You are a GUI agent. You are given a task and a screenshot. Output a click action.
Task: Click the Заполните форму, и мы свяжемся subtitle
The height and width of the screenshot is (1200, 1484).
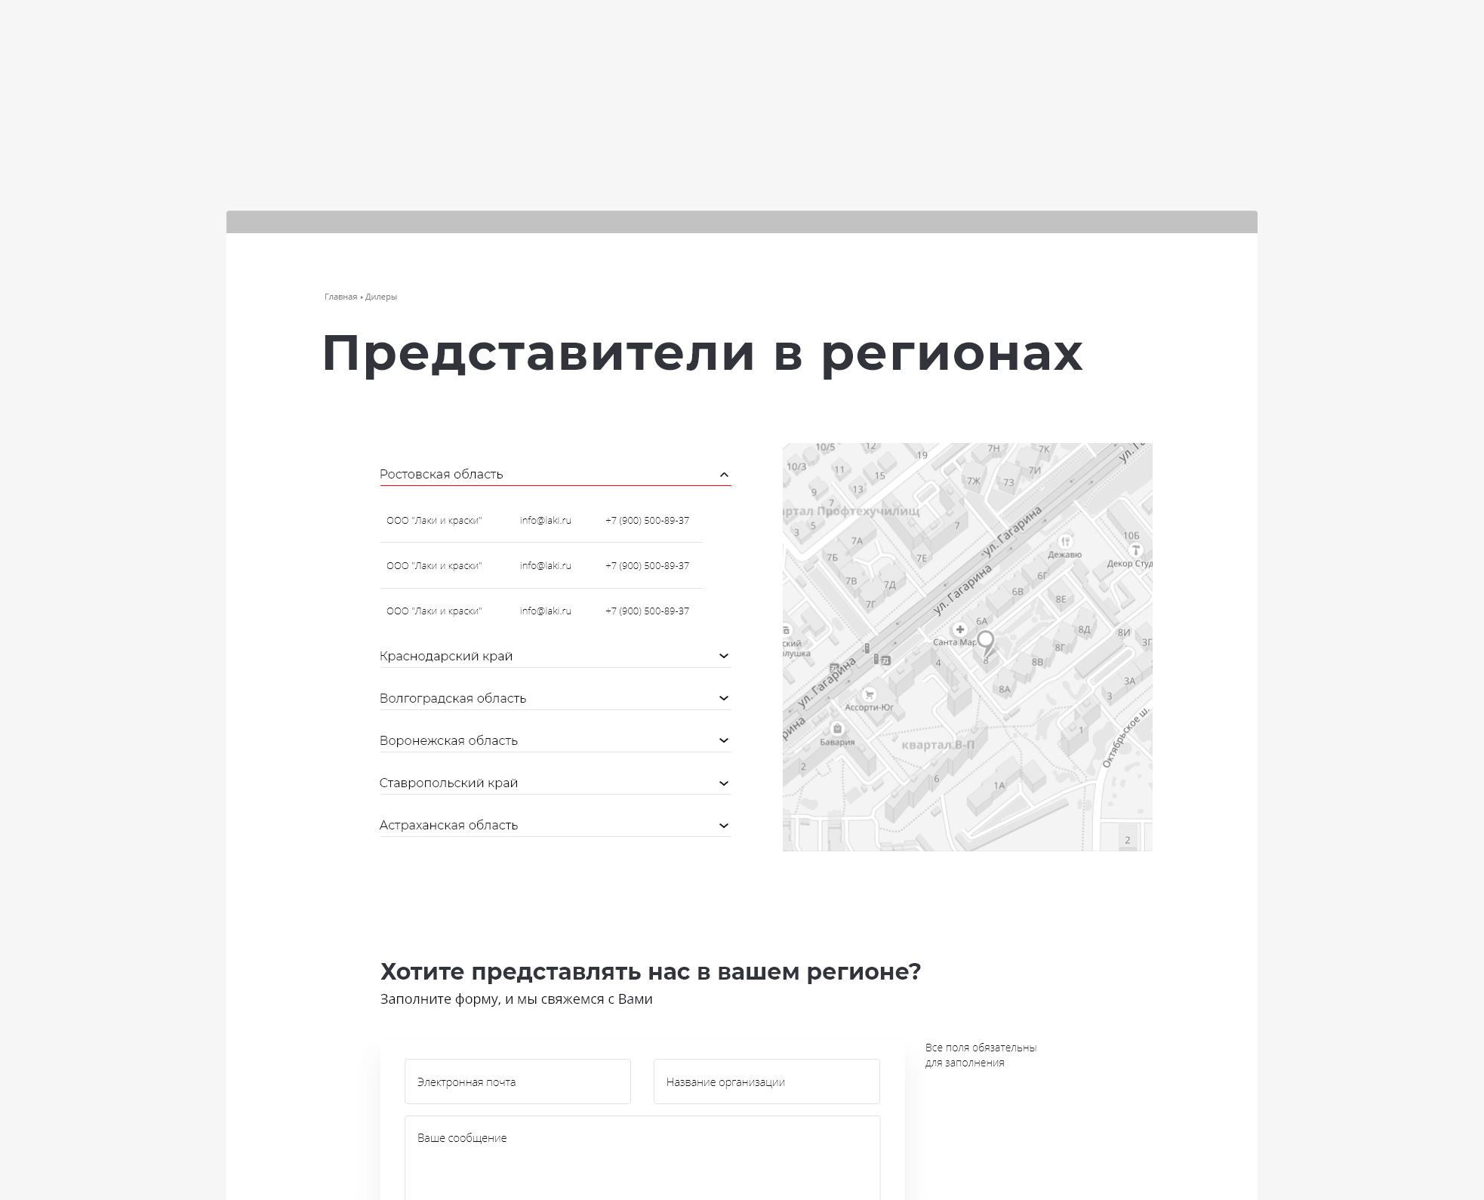click(516, 999)
